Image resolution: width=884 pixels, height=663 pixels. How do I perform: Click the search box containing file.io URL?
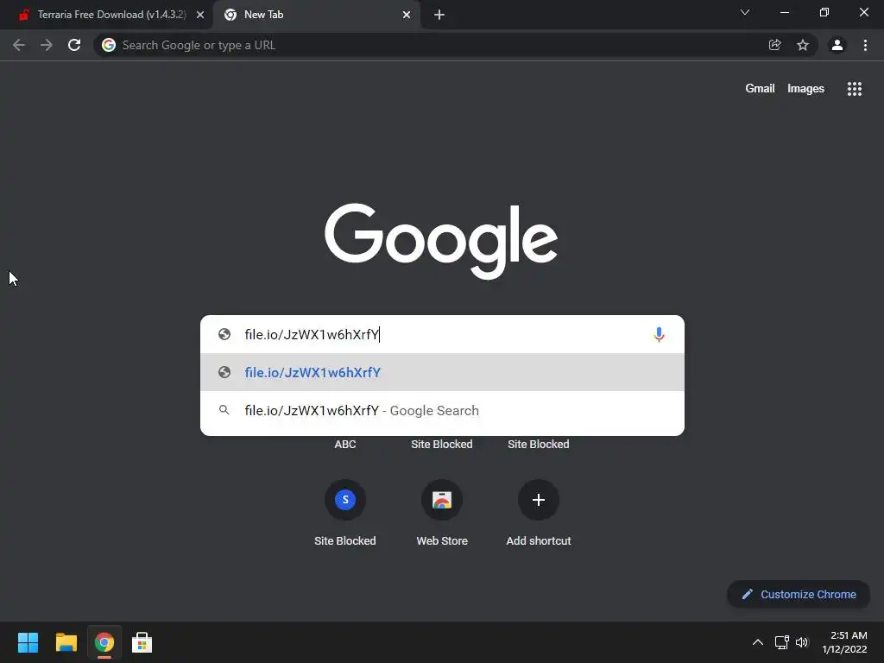(443, 334)
